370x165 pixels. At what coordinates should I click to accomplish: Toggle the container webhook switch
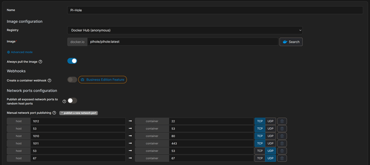(x=72, y=80)
